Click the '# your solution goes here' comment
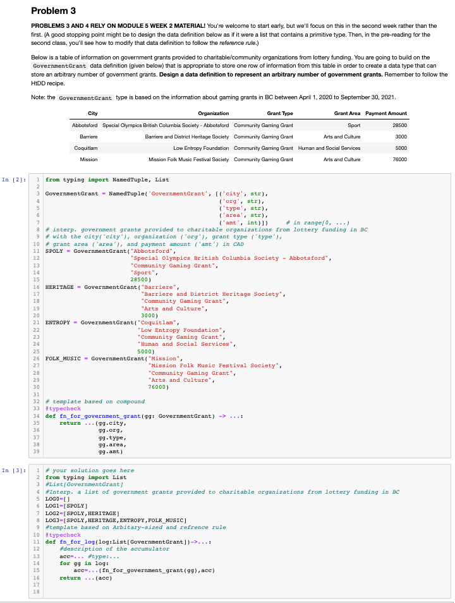 click(x=90, y=470)
